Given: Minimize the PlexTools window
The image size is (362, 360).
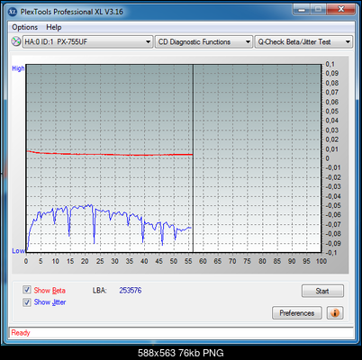Looking at the screenshot, I should click(x=302, y=10).
